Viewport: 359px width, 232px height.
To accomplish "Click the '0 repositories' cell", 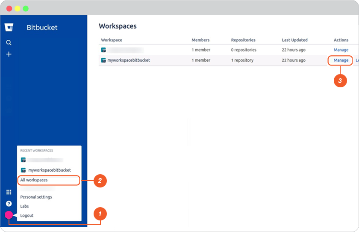I will coord(244,50).
